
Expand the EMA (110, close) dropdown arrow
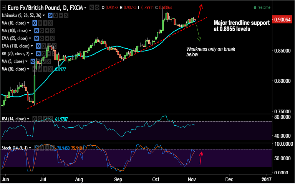point(32,46)
